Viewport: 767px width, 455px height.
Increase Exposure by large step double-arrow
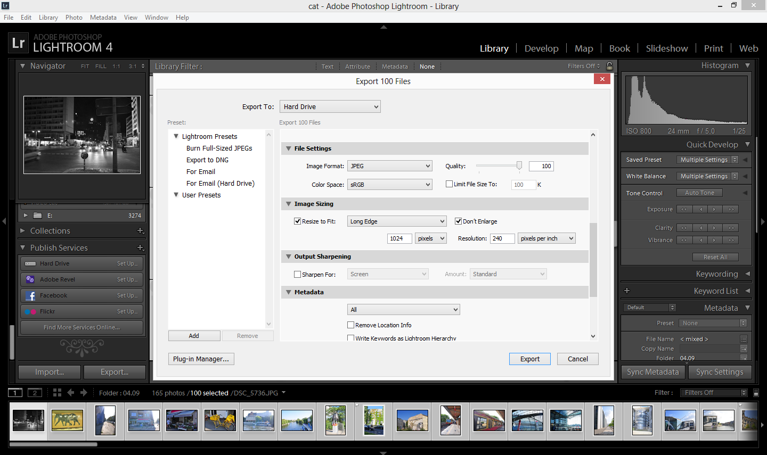coord(731,209)
